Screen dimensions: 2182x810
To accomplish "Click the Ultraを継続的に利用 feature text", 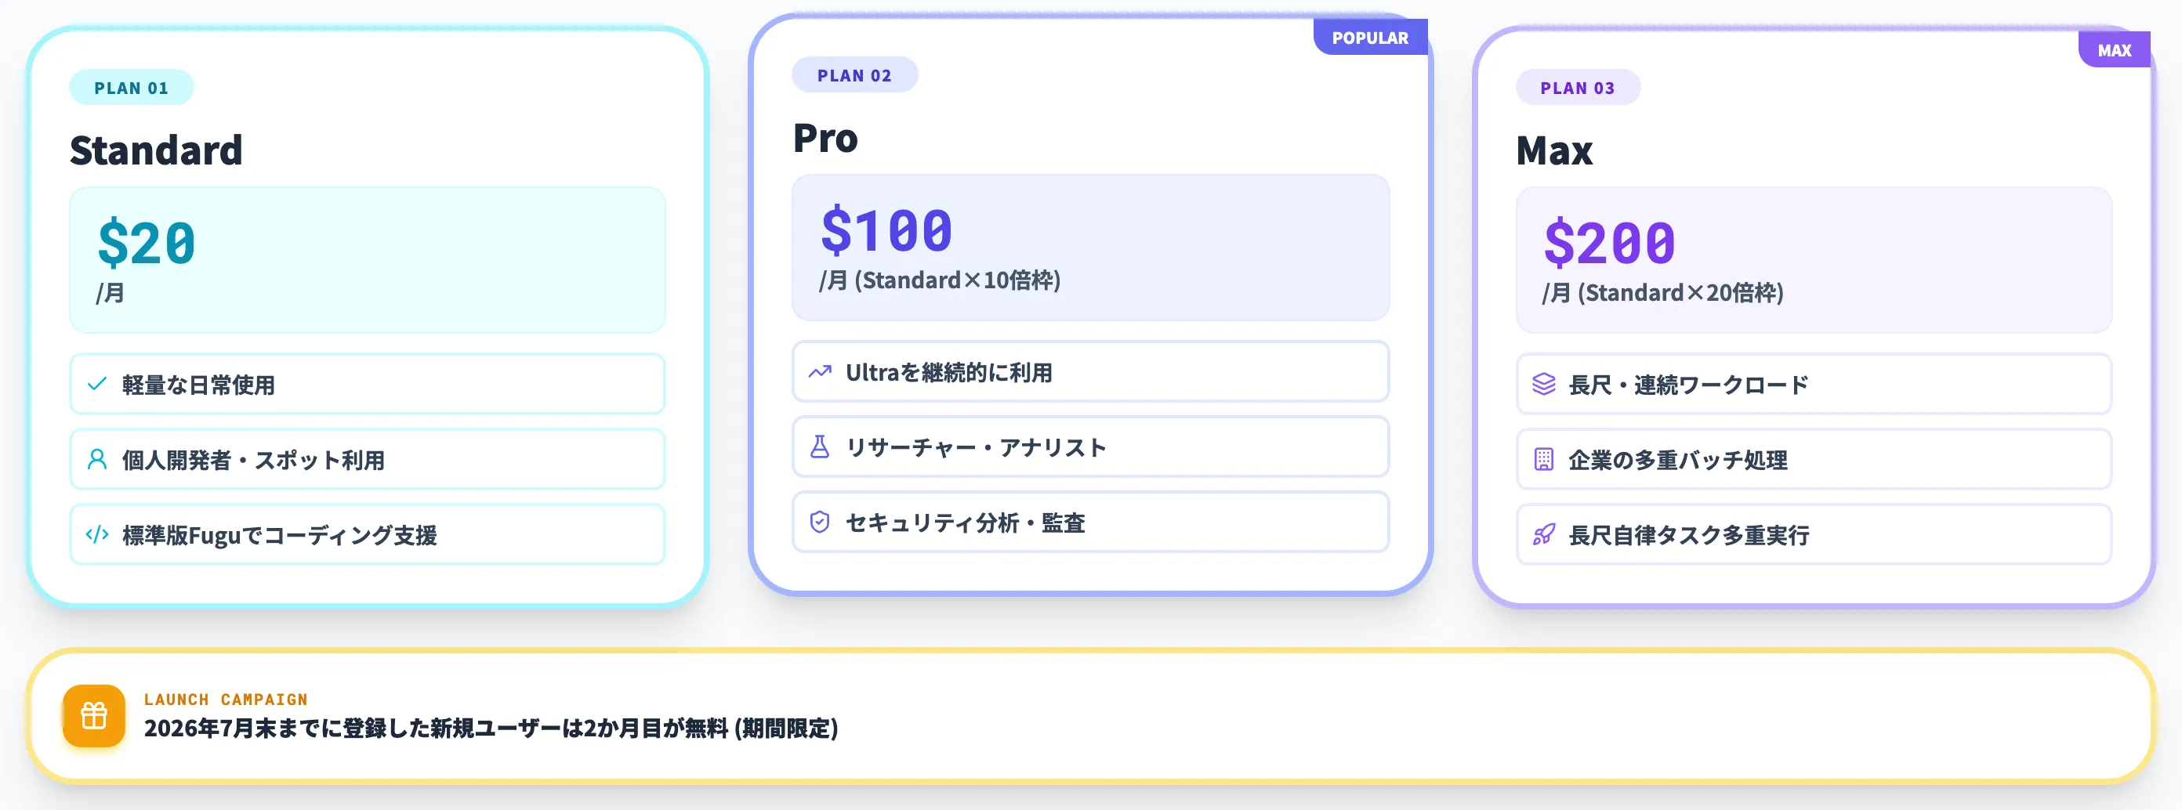I will (948, 372).
